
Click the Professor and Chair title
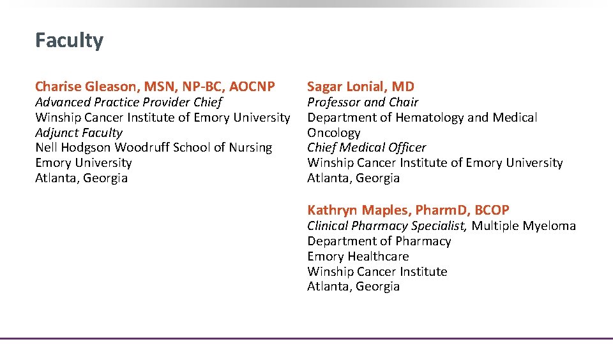click(x=363, y=102)
